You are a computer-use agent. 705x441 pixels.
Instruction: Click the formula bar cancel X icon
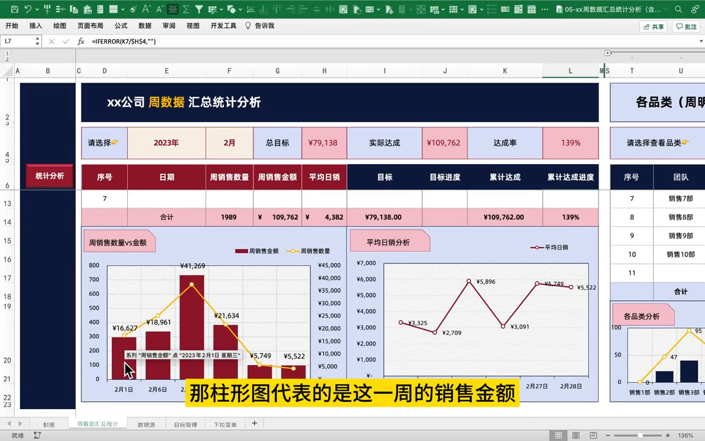(x=51, y=42)
